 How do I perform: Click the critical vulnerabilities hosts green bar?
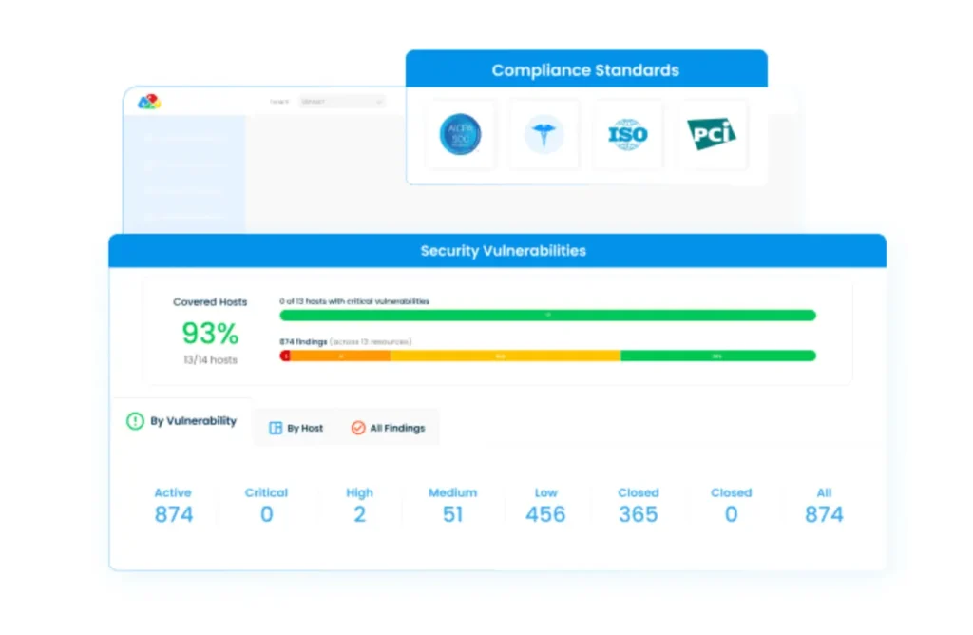click(547, 316)
